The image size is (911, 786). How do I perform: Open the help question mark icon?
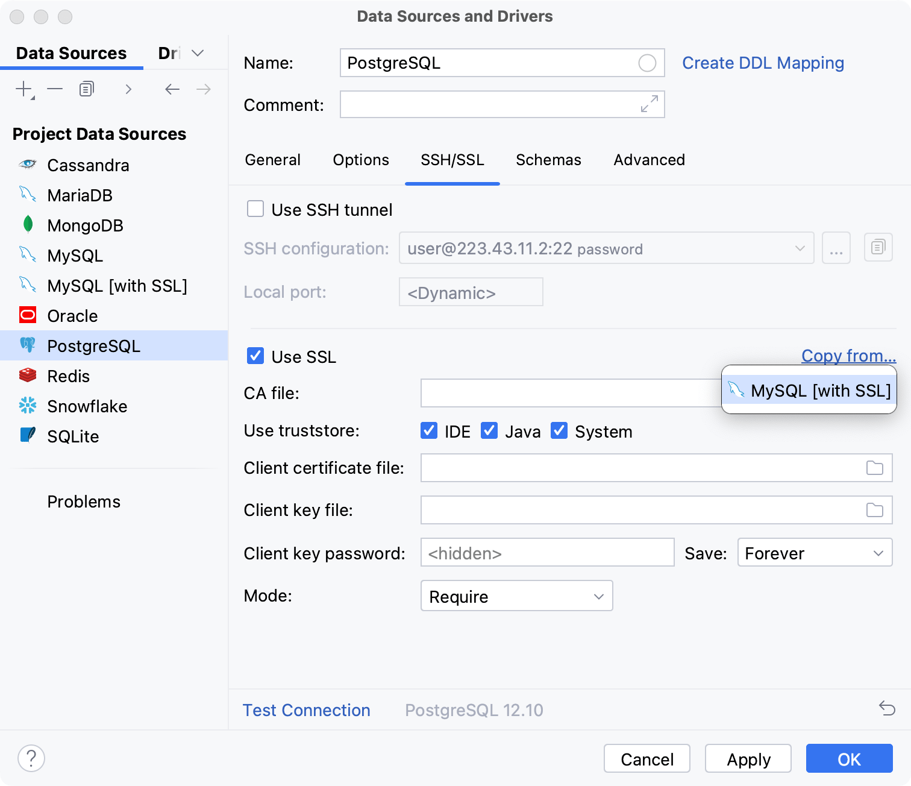click(x=31, y=758)
